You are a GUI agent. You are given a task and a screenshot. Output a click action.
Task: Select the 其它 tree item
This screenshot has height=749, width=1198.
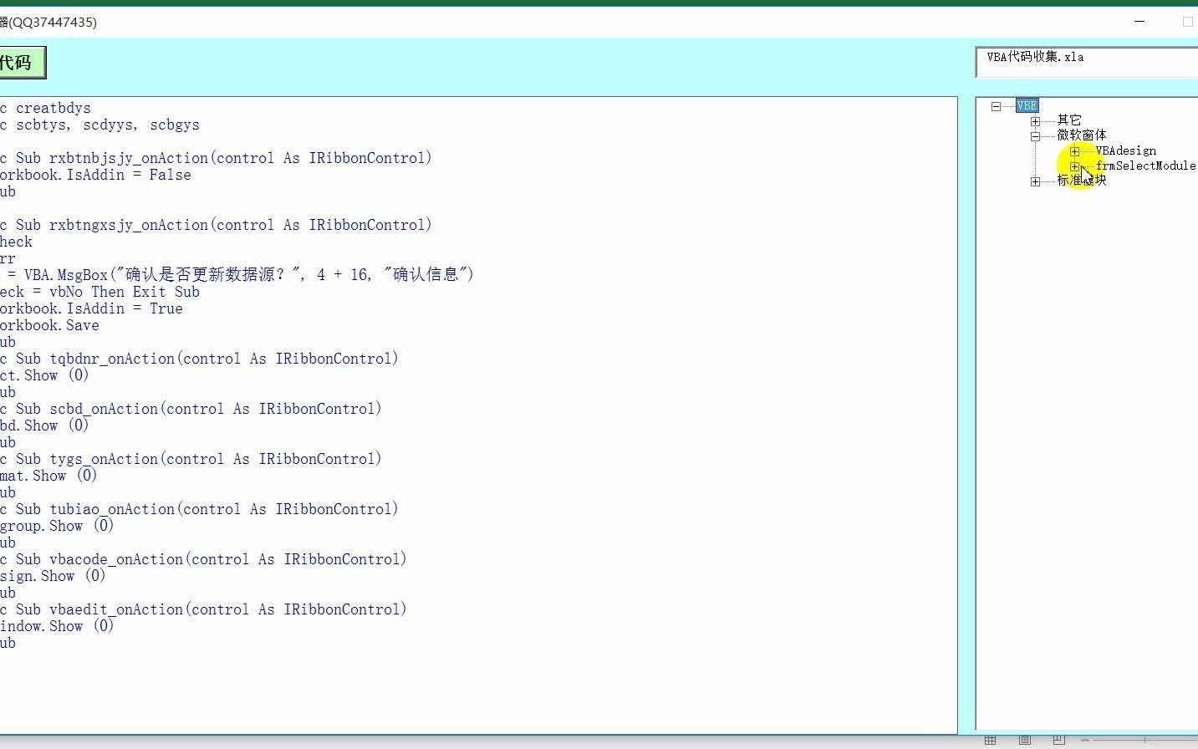point(1068,120)
